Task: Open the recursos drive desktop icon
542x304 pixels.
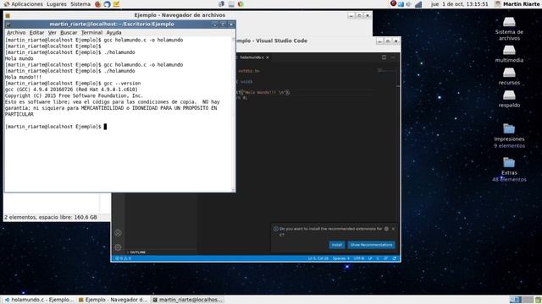Action: pos(509,76)
